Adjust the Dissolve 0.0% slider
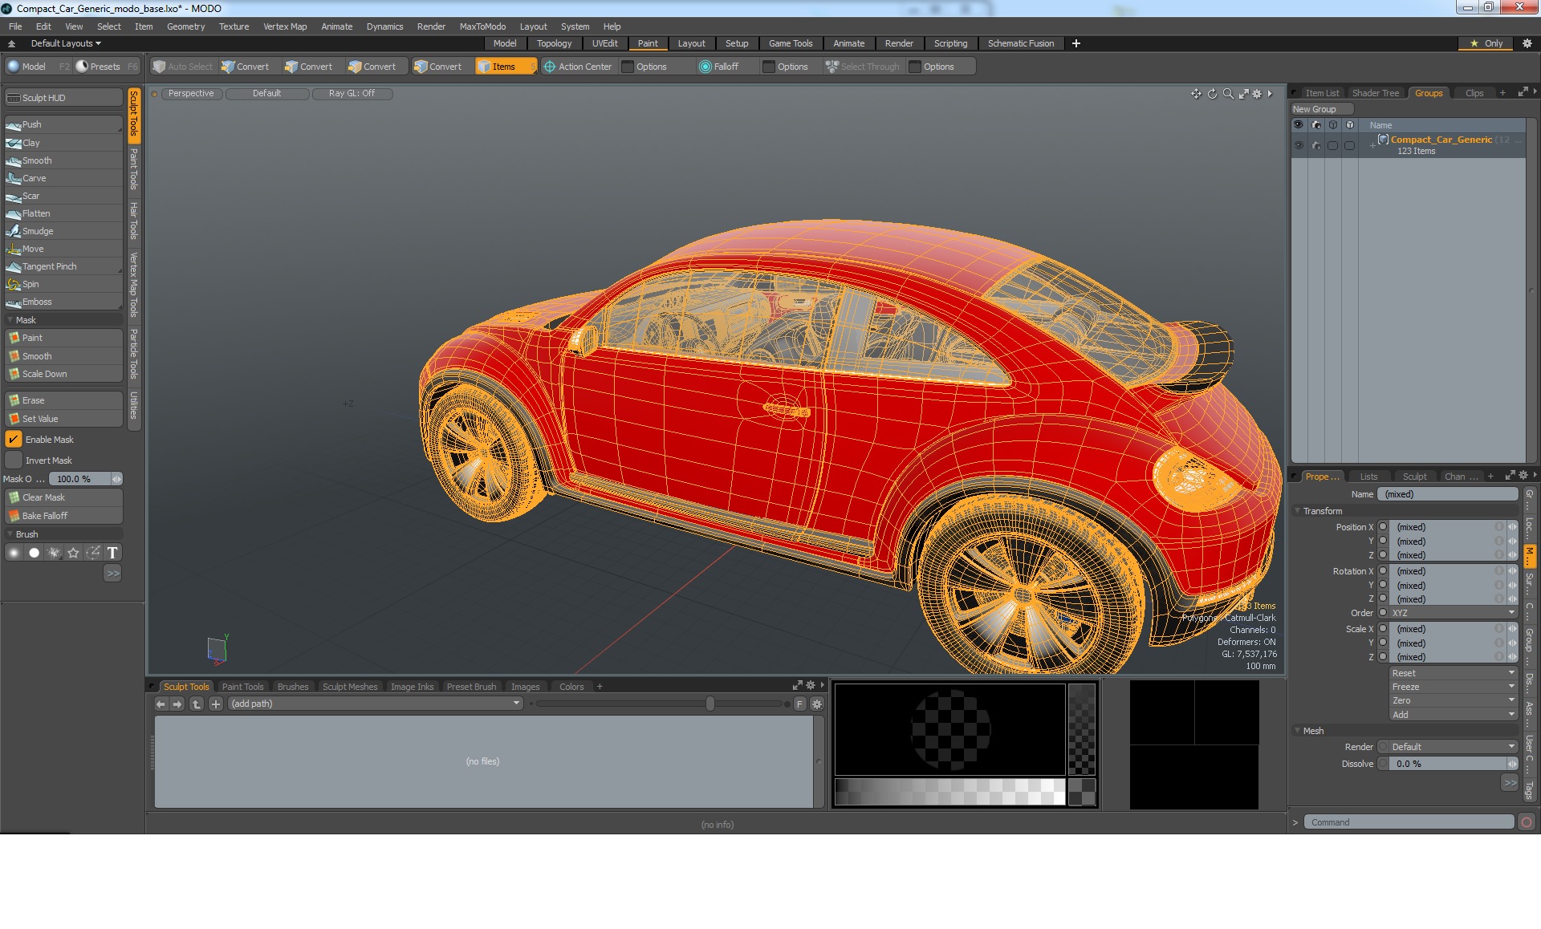 [x=1453, y=764]
